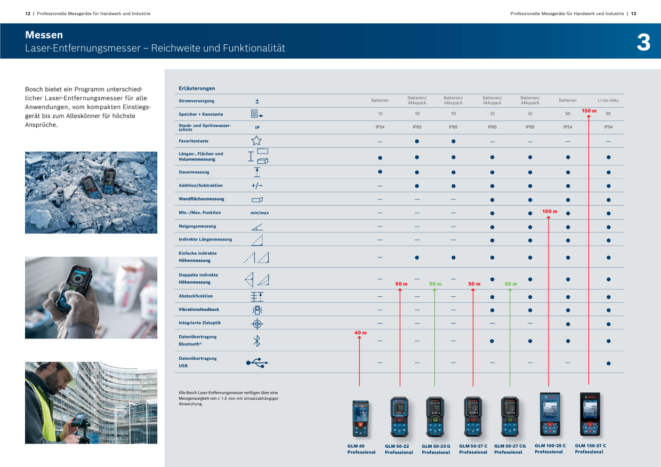Viewport: 661px width, 467px height.
Task: Click the GLM 50-22 Professional device image
Action: 399,417
